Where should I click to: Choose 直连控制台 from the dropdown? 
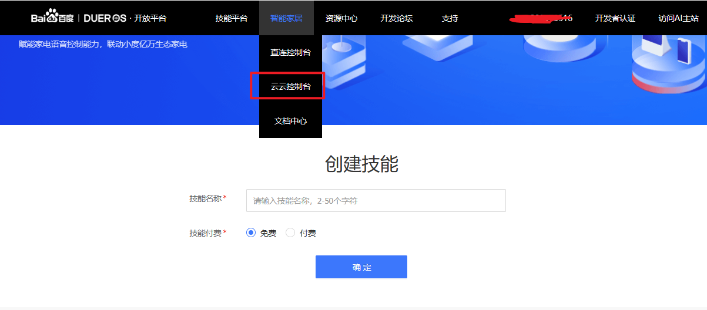[x=290, y=52]
